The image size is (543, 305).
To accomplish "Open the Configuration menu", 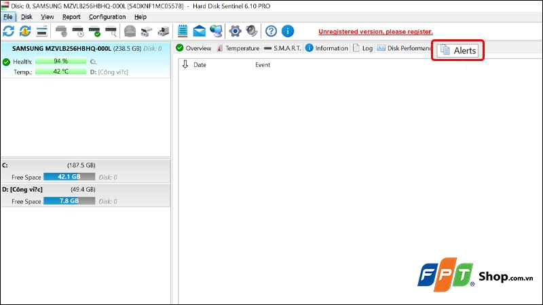I will click(x=107, y=16).
